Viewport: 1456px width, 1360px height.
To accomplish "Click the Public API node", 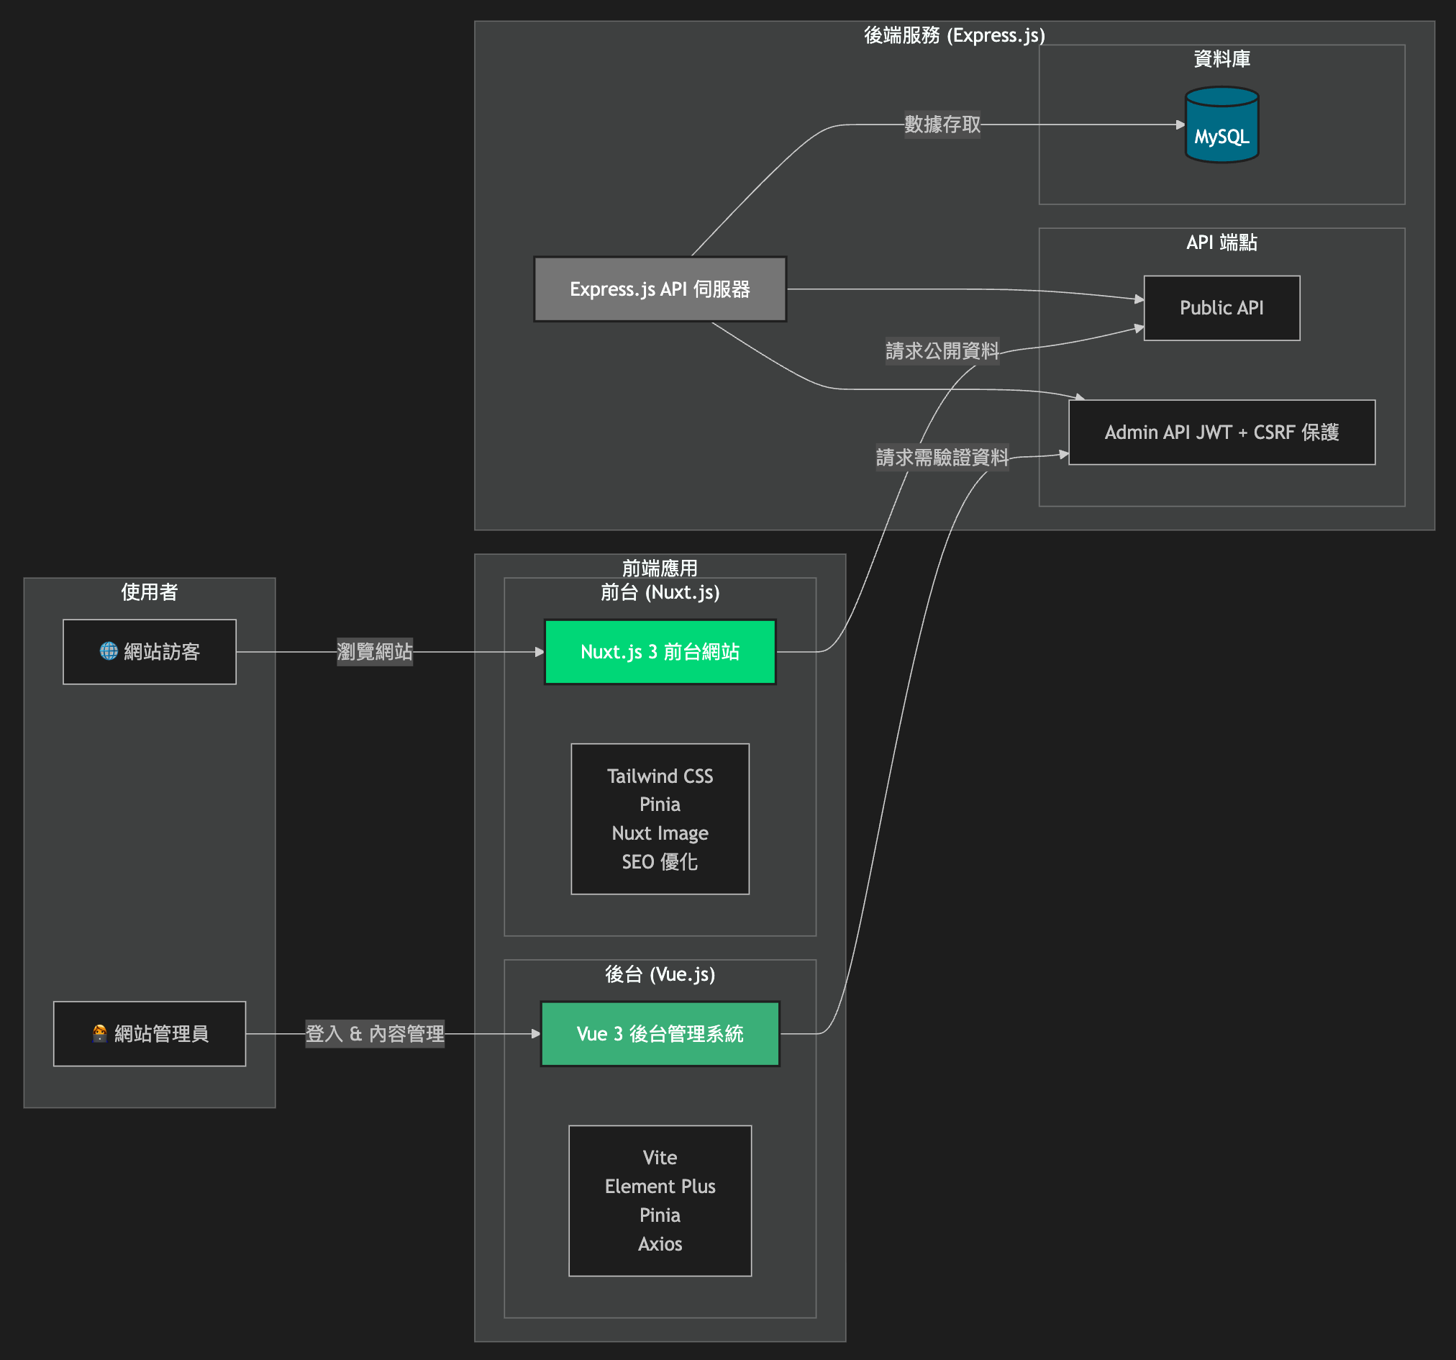I will [1221, 308].
